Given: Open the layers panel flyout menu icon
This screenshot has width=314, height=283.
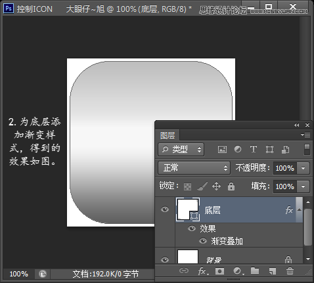Looking at the screenshot, I should coord(305,135).
